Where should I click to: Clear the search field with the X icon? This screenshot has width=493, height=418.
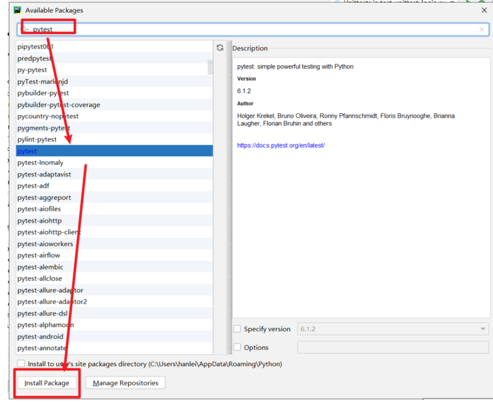481,30
